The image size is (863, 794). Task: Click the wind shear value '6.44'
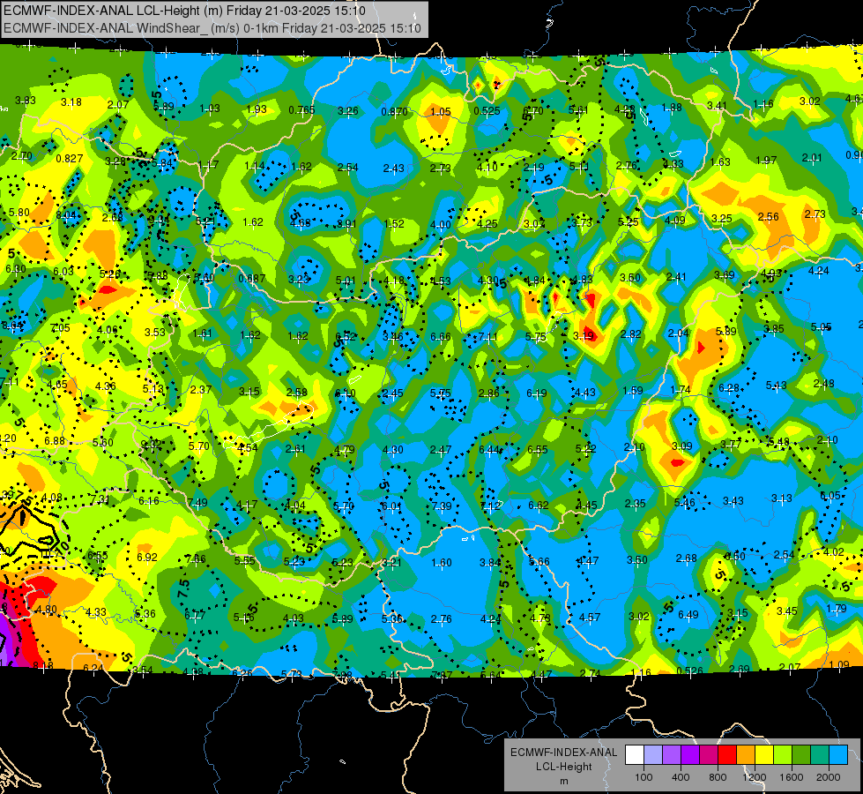coord(489,450)
